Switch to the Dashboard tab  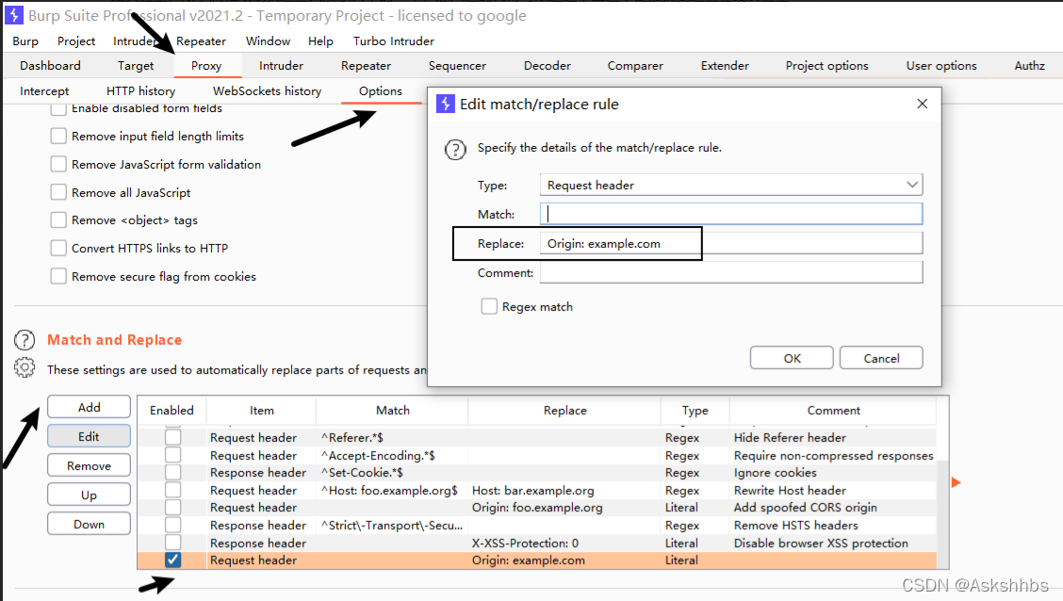50,66
